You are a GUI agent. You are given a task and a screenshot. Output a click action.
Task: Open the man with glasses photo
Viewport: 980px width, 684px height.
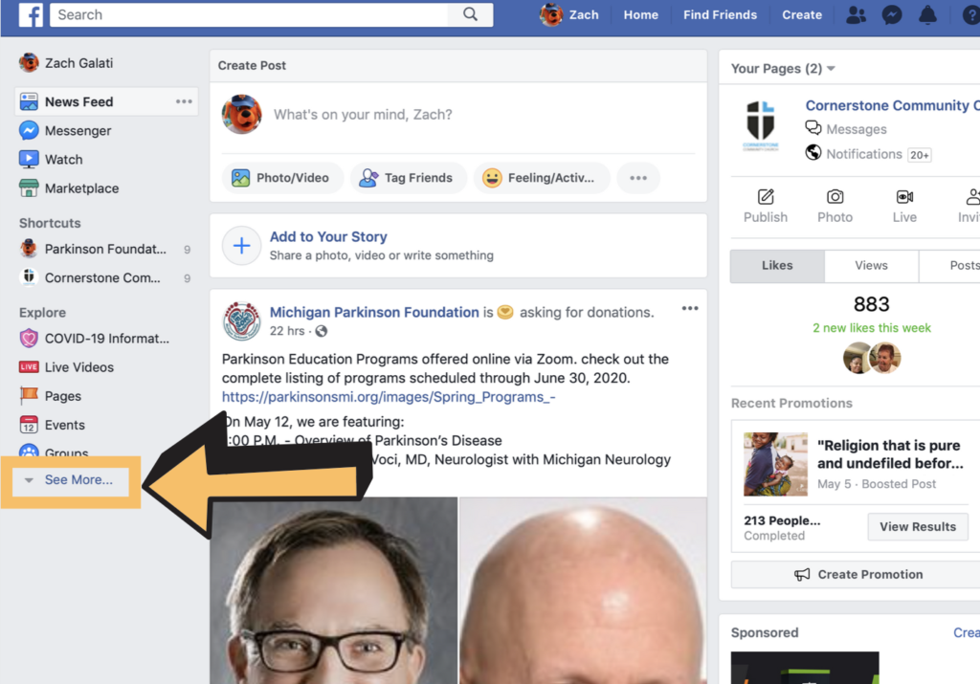[334, 590]
